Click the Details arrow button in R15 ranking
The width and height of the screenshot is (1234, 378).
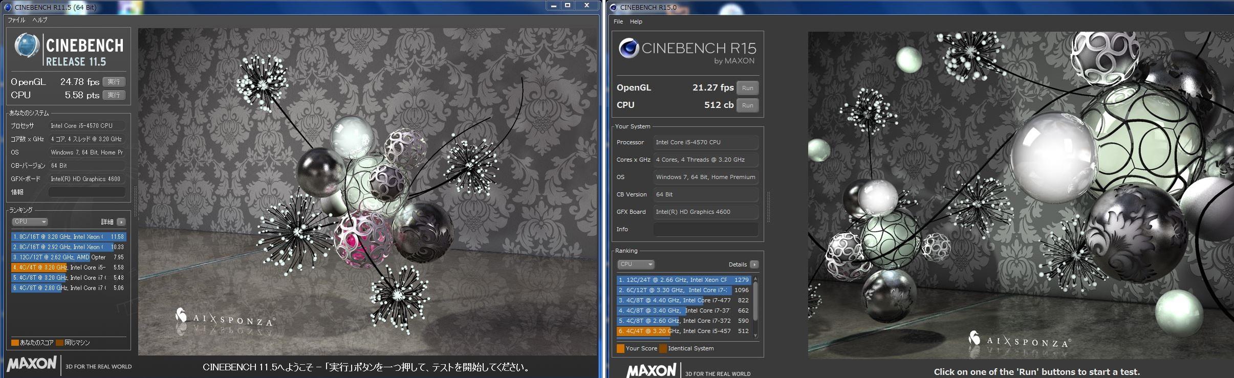[754, 264]
